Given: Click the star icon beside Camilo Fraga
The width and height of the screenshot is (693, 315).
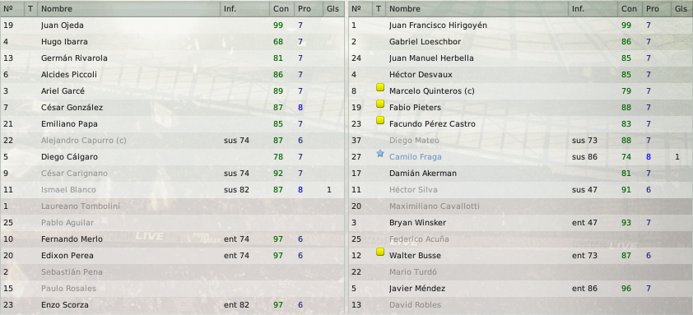Looking at the screenshot, I should click(x=379, y=153).
